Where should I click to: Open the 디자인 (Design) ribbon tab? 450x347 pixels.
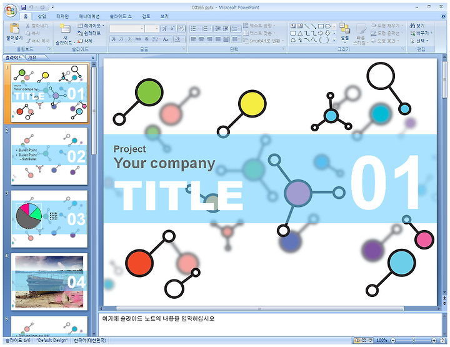click(x=62, y=16)
